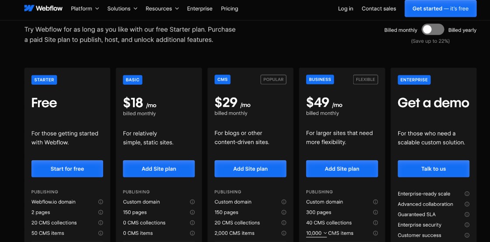Click the Save up to 22% note
Image resolution: width=490 pixels, height=242 pixels.
pos(430,41)
